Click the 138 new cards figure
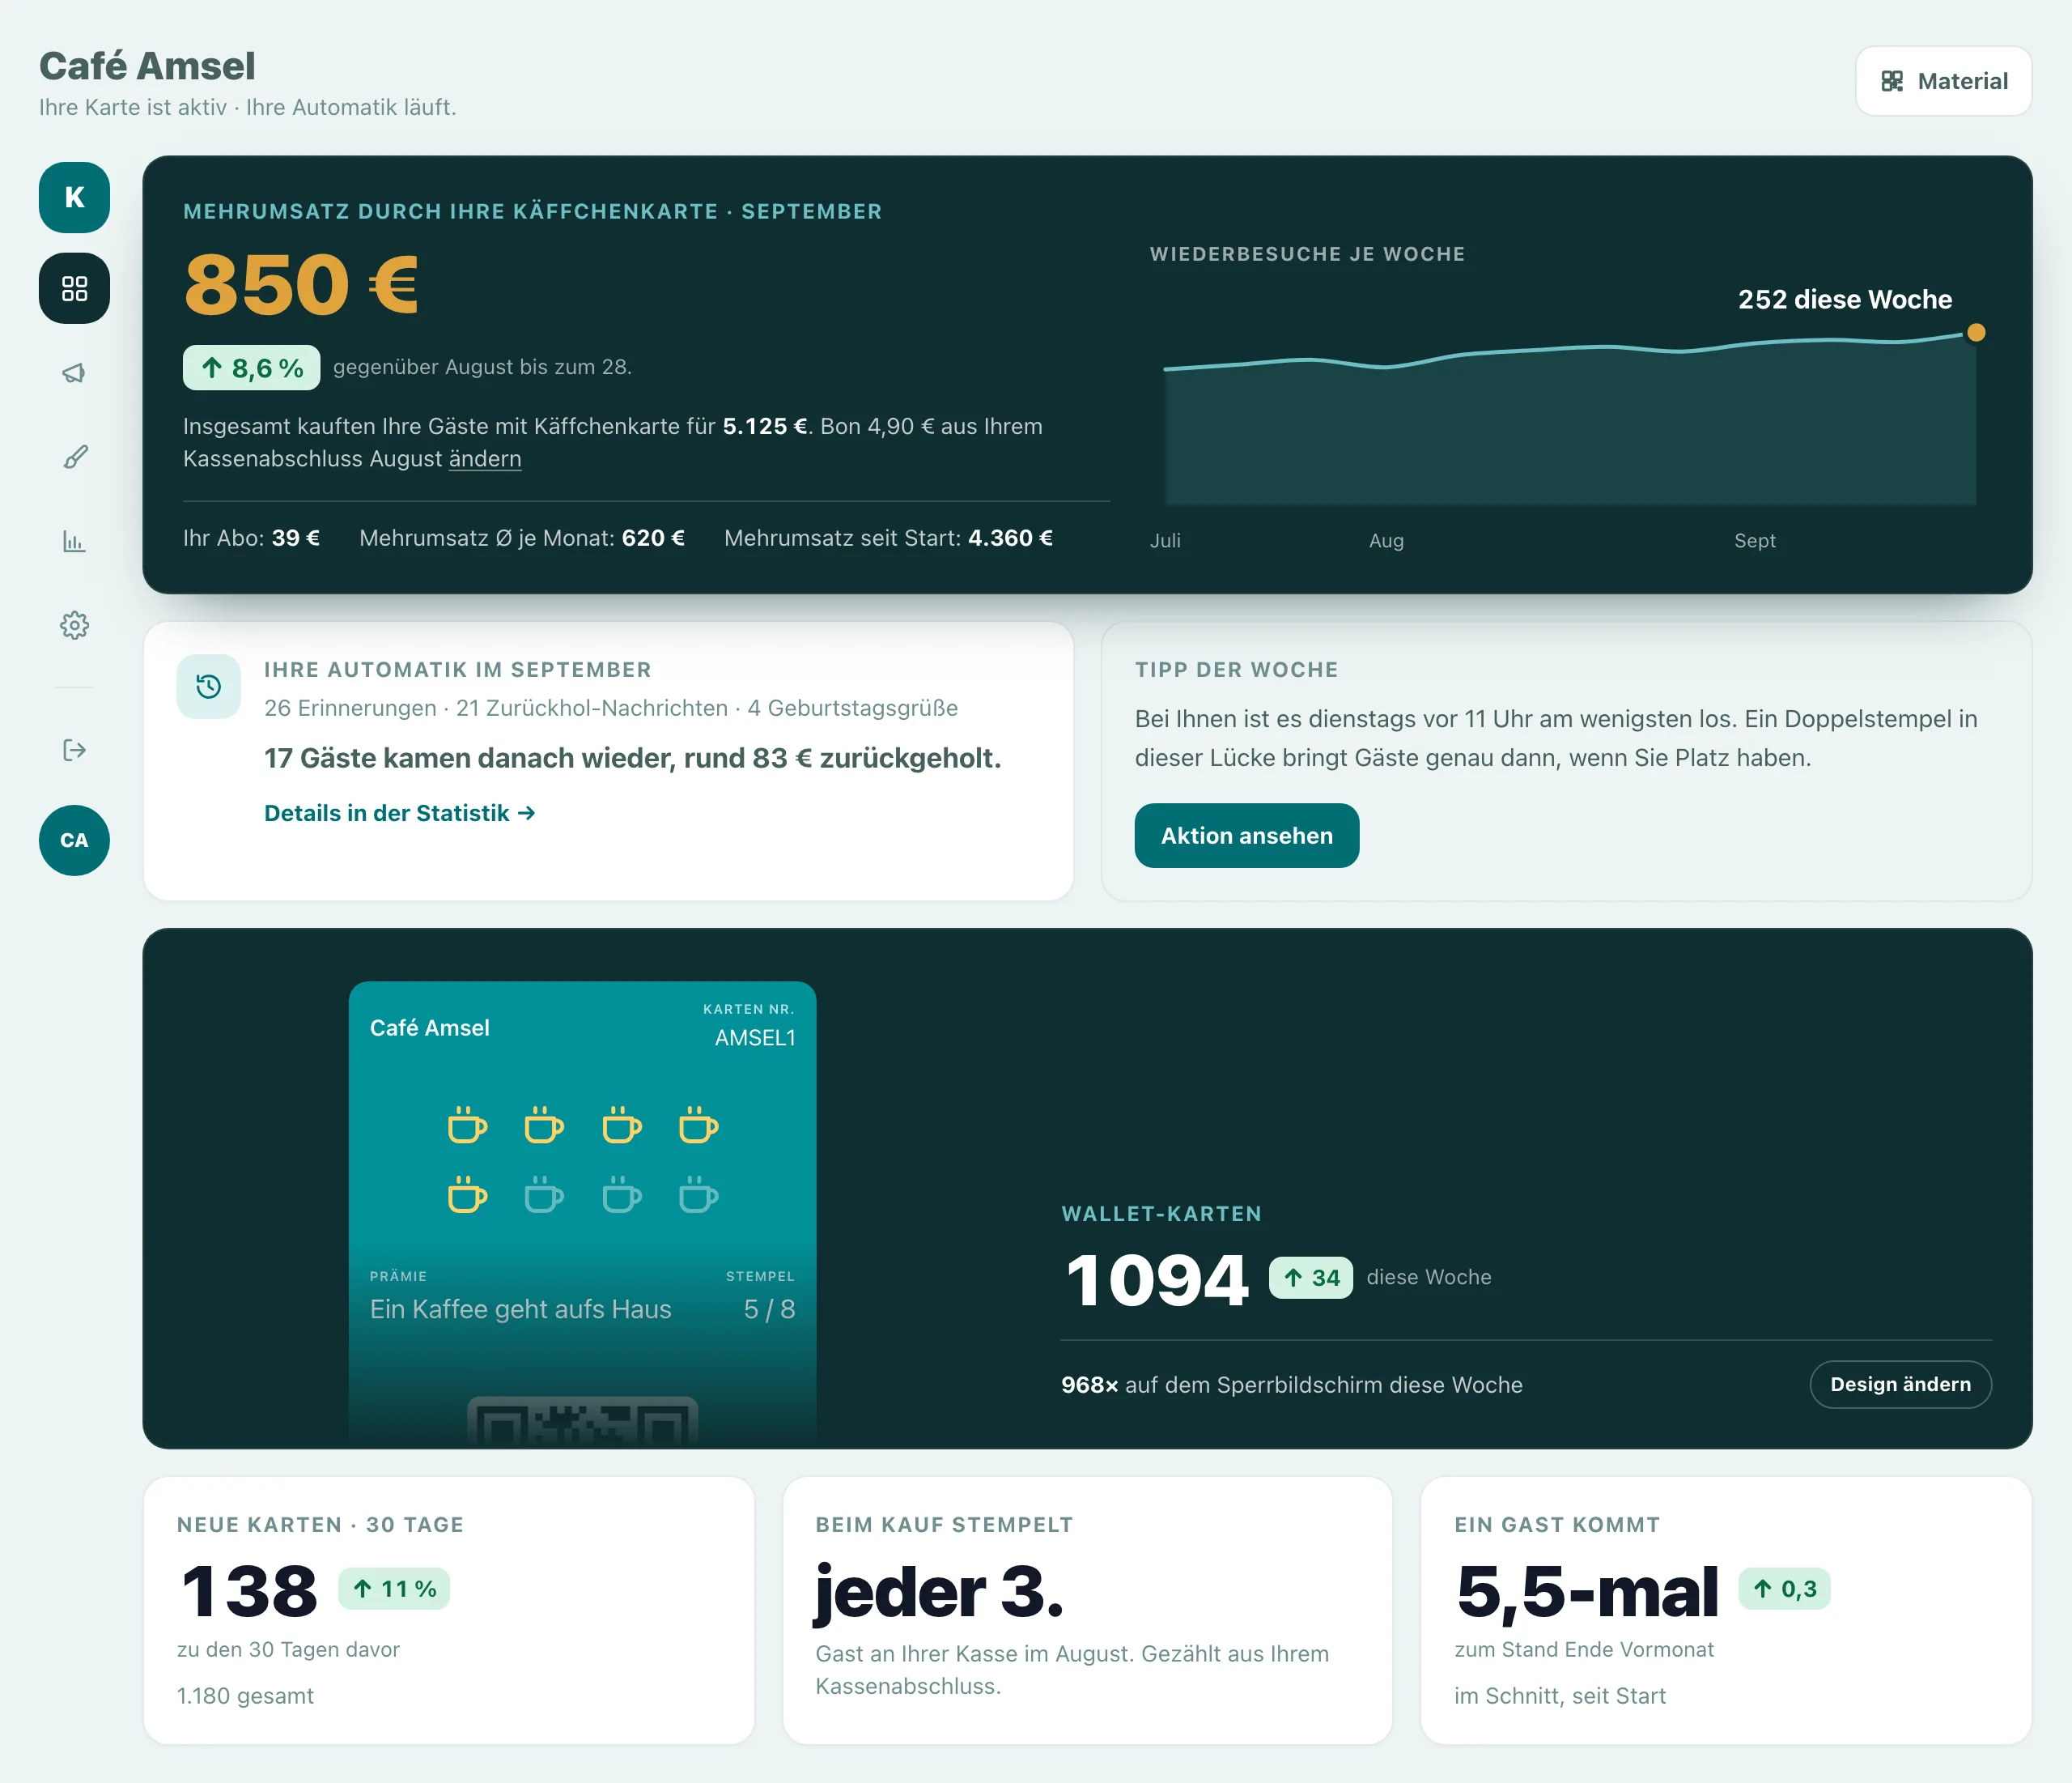Viewport: 2072px width, 1783px height. tap(249, 1591)
